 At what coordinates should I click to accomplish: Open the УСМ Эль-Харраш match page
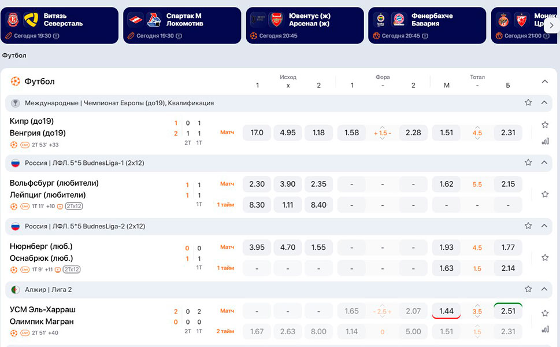point(43,310)
